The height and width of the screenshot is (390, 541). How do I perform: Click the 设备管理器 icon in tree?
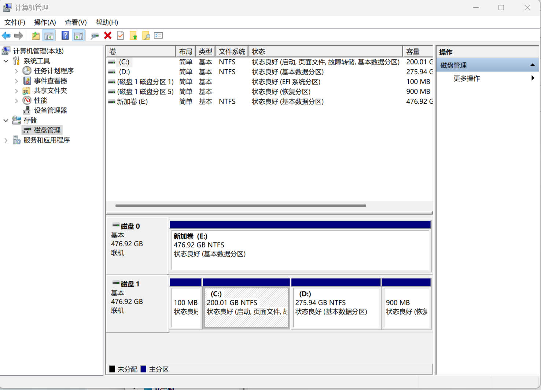tap(27, 110)
